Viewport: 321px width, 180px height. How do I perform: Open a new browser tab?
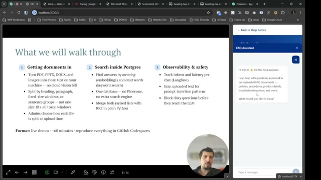264,4
